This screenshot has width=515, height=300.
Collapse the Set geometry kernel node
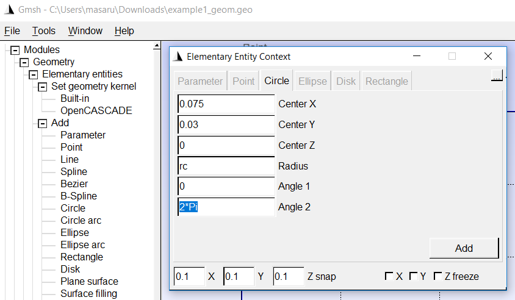pos(42,87)
